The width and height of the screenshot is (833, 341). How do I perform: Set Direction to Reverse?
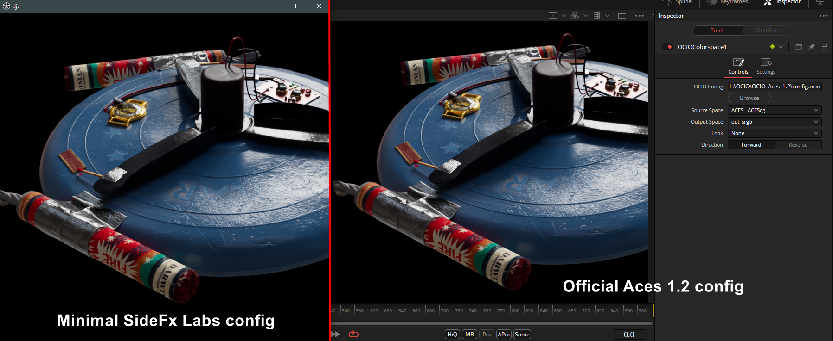pos(798,145)
